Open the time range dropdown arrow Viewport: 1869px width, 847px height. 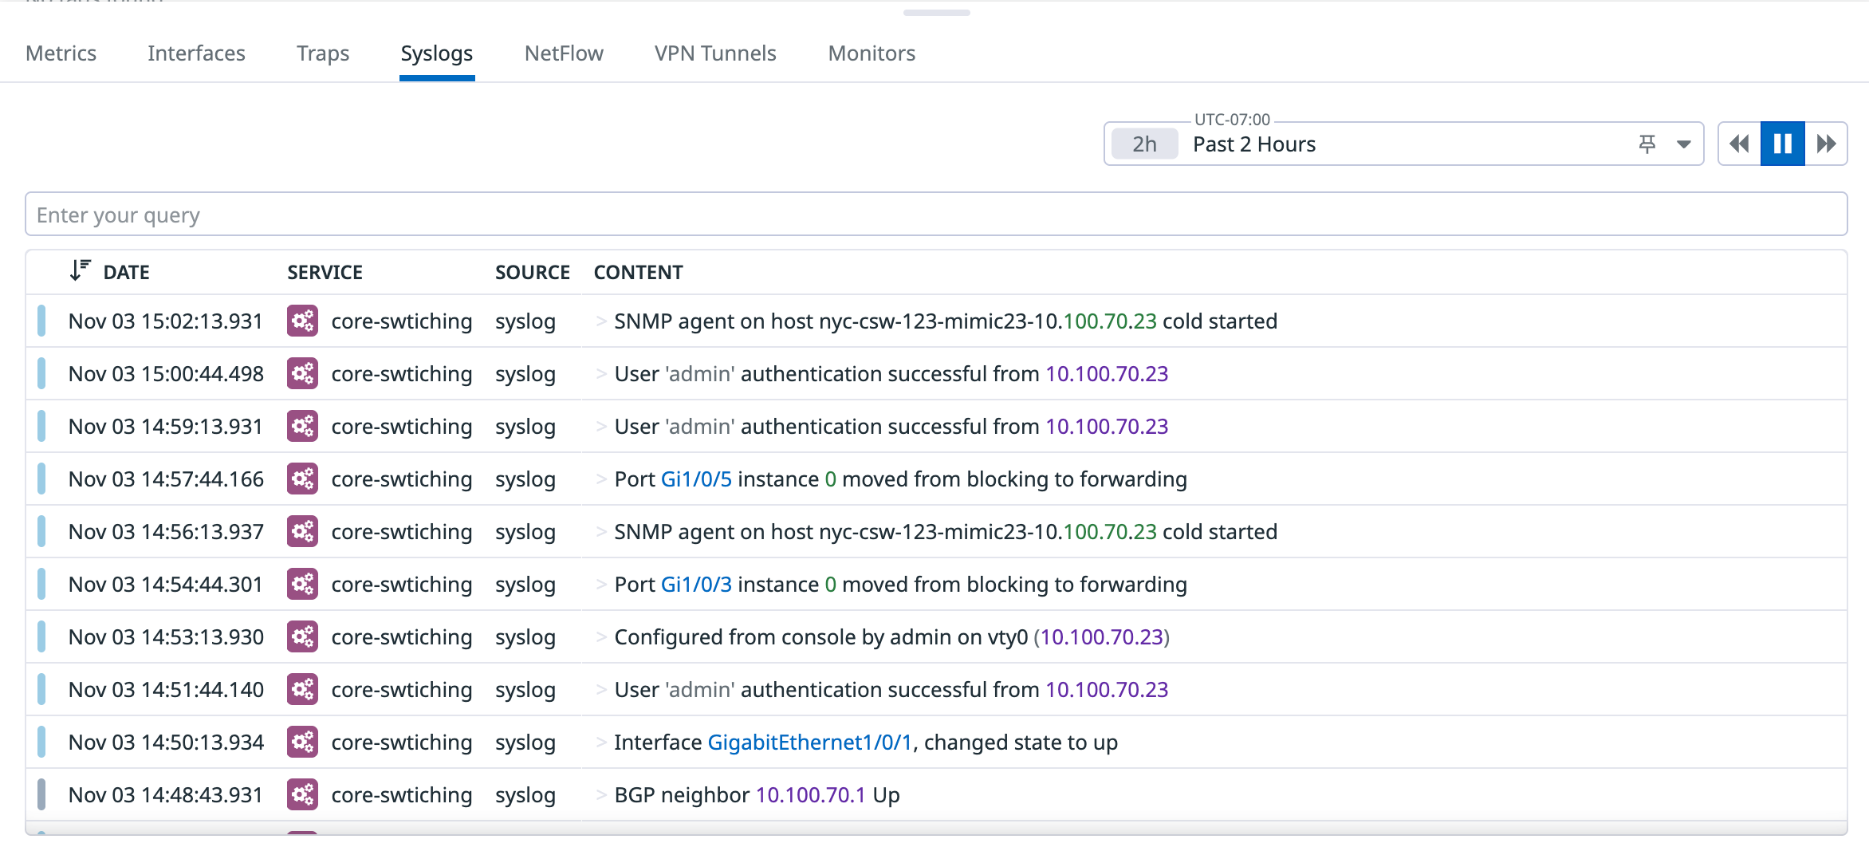1684,144
